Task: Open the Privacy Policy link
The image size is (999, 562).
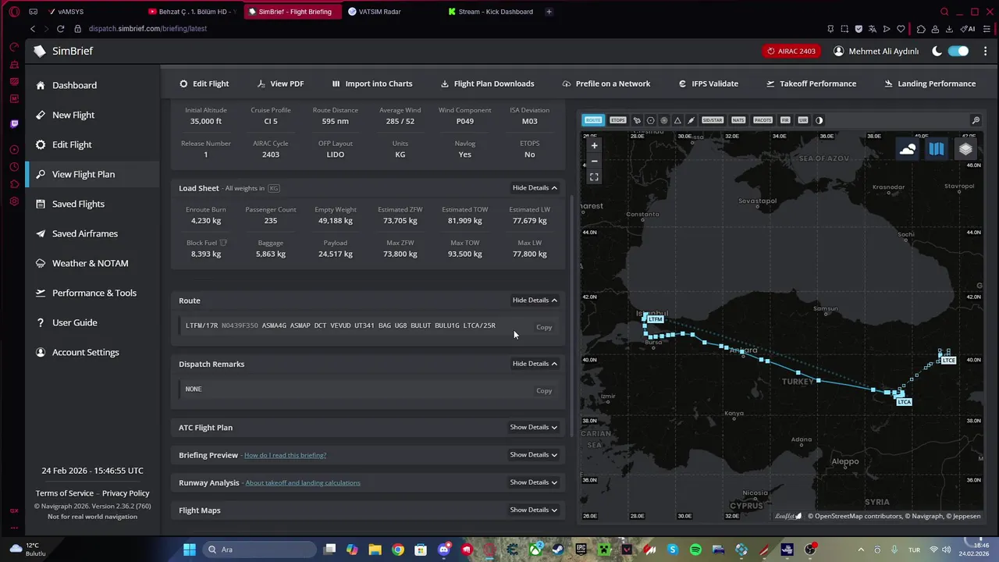Action: point(126,493)
